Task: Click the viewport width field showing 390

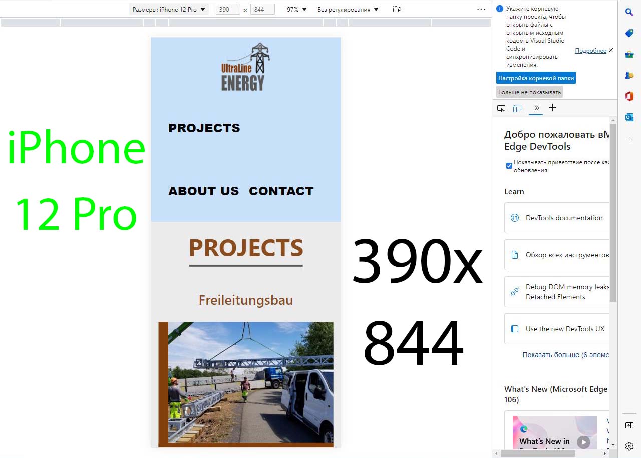Action: (228, 9)
